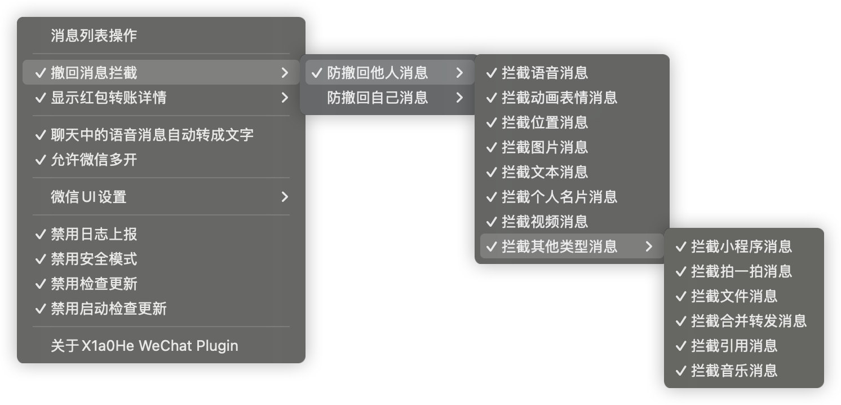This screenshot has height=405, width=841.
Task: Select 防撤回他人消息 submenu item
Action: click(377, 73)
